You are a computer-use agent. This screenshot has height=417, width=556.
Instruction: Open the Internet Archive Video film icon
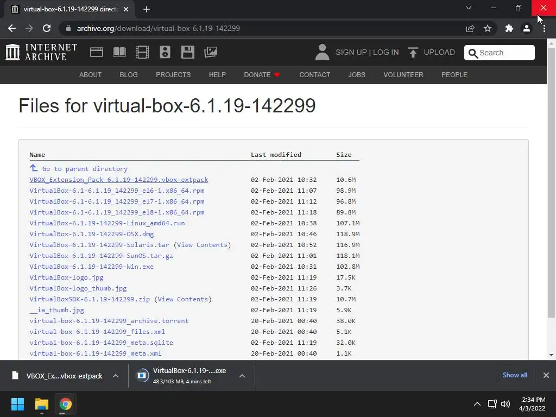tap(142, 52)
